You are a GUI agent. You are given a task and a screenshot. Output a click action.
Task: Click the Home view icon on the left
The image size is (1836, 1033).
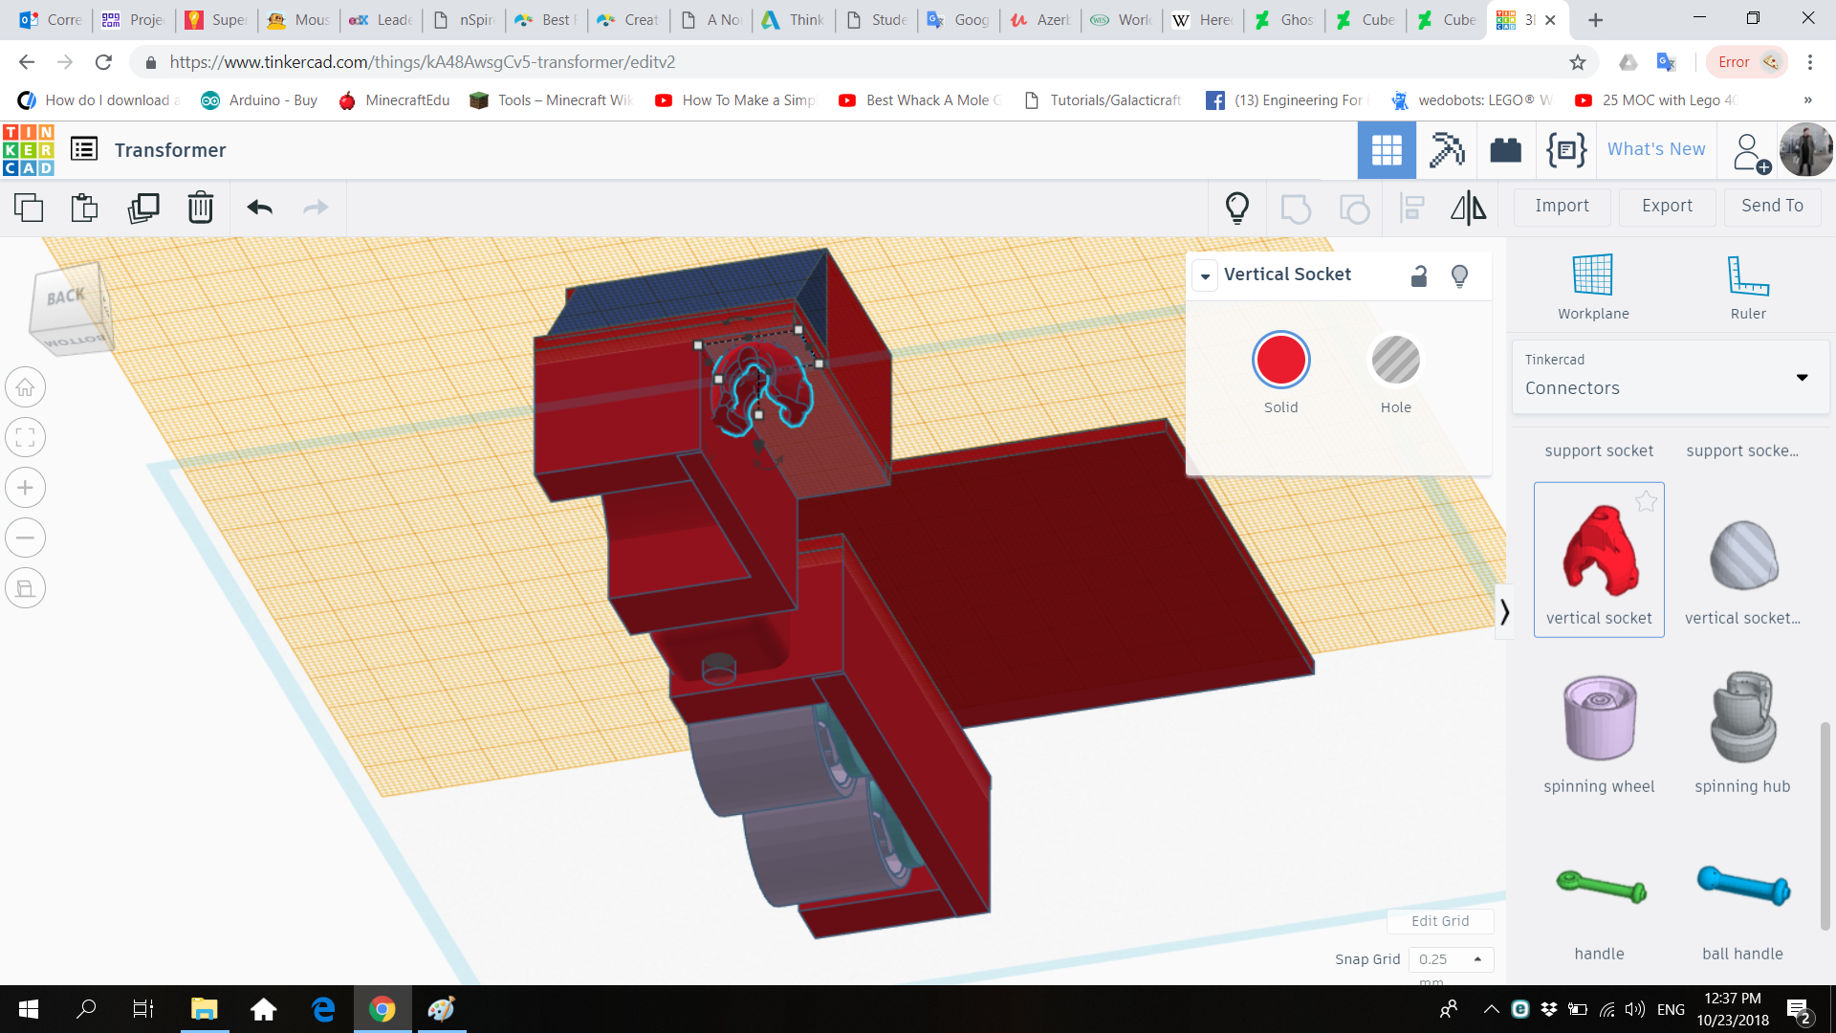pyautogui.click(x=25, y=386)
